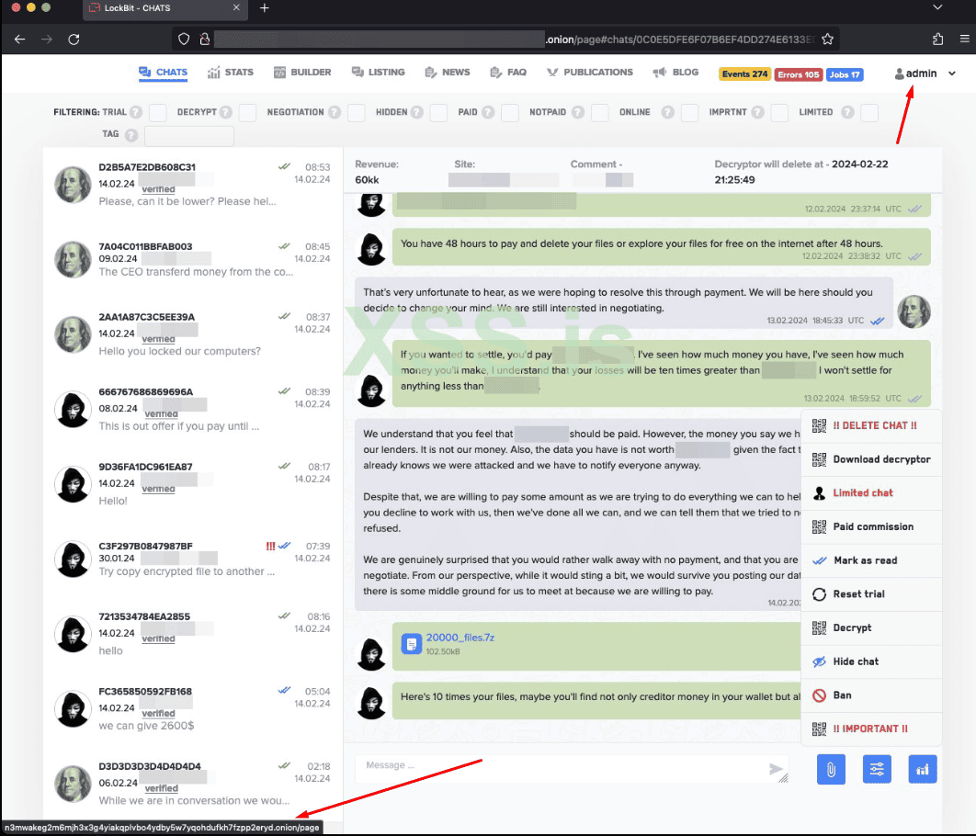
Task: Toggle the NOTPAID filter checkbox
Action: click(599, 113)
